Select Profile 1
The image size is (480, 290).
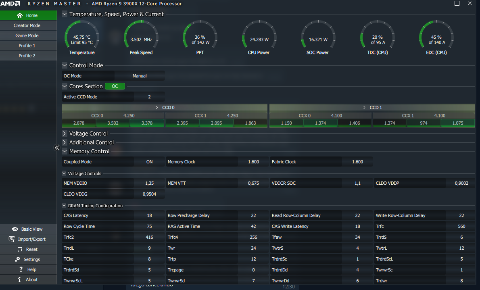29,46
